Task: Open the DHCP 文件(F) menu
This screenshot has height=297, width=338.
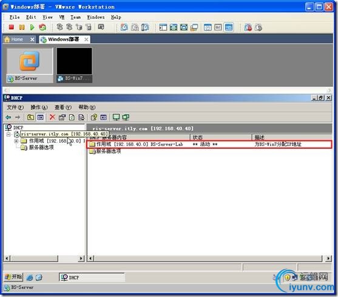Action: 15,107
